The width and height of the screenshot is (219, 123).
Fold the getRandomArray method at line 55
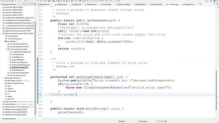click(x=42, y=20)
